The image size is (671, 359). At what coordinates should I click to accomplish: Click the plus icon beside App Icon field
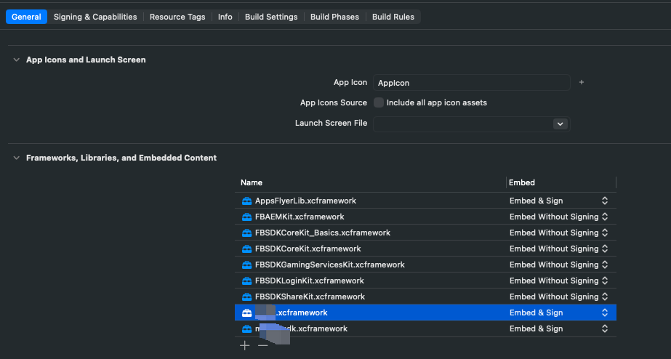click(x=582, y=83)
